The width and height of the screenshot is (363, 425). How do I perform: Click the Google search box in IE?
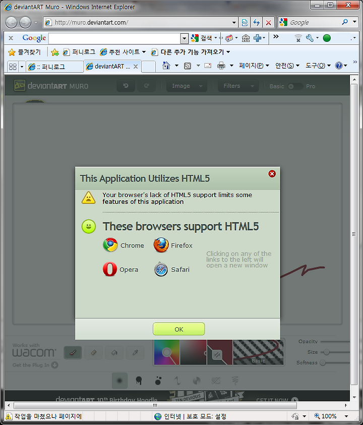tap(314, 23)
